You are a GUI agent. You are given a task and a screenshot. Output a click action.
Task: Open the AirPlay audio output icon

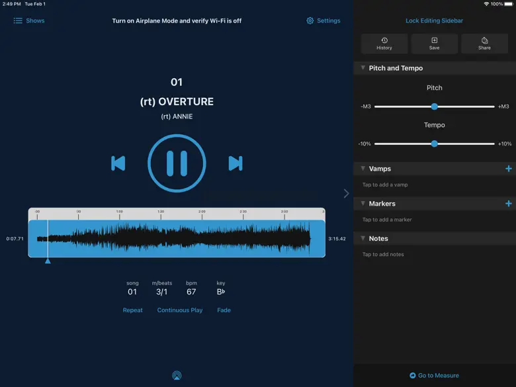click(x=177, y=375)
